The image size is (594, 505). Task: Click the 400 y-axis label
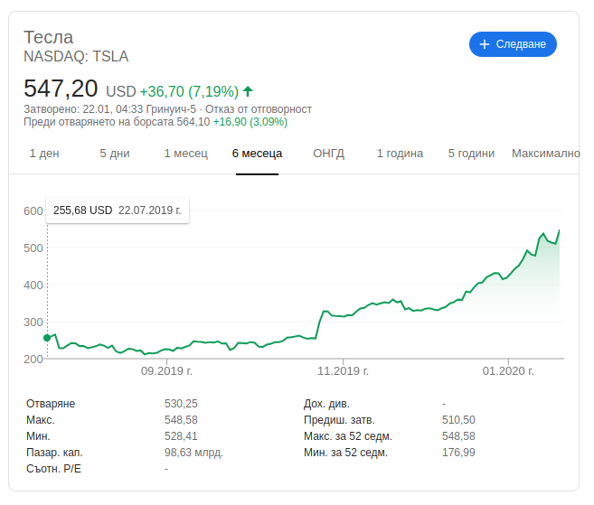[x=33, y=285]
